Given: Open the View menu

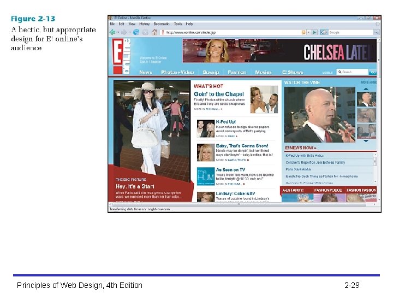Looking at the screenshot, I should 132,24.
